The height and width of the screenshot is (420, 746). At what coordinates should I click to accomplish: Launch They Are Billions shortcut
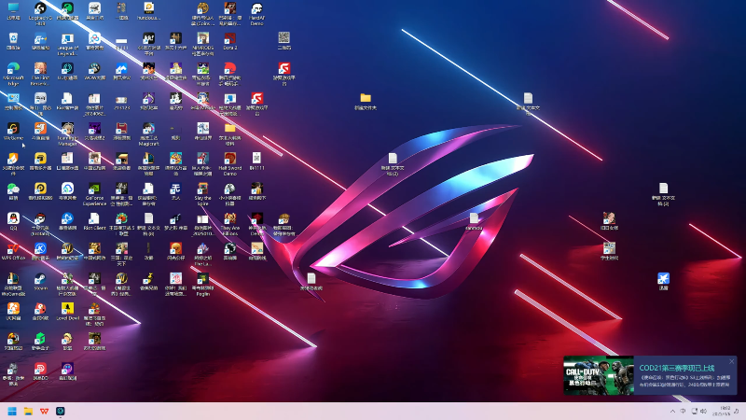point(229,224)
